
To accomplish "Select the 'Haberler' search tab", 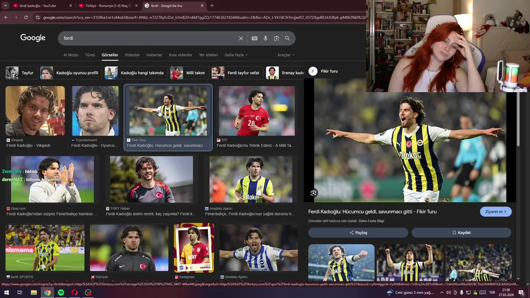I will (x=154, y=55).
